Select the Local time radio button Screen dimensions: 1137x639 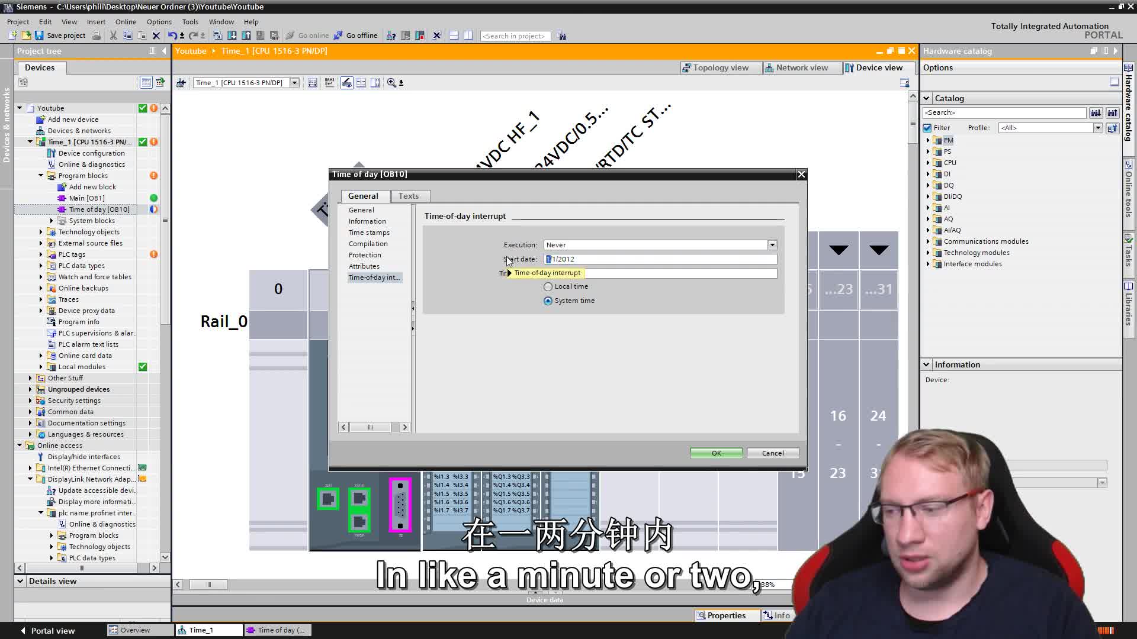[x=548, y=286]
